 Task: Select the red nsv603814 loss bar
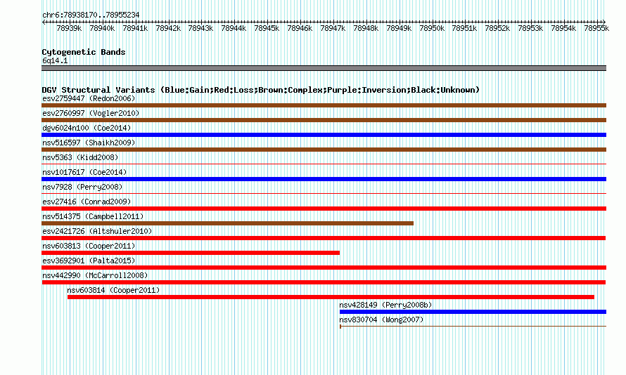click(331, 297)
